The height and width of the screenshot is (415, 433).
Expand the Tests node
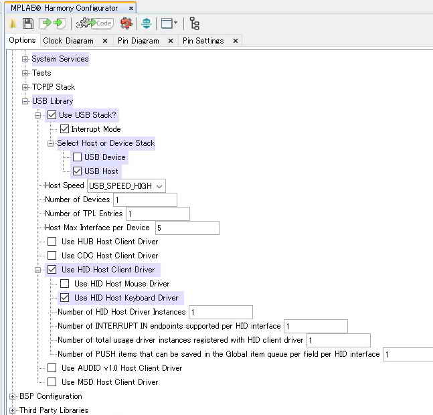pyautogui.click(x=25, y=73)
